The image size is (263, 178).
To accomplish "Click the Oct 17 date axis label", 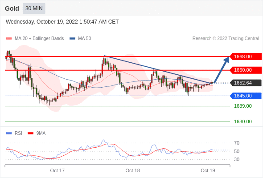I will pyautogui.click(x=57, y=170).
